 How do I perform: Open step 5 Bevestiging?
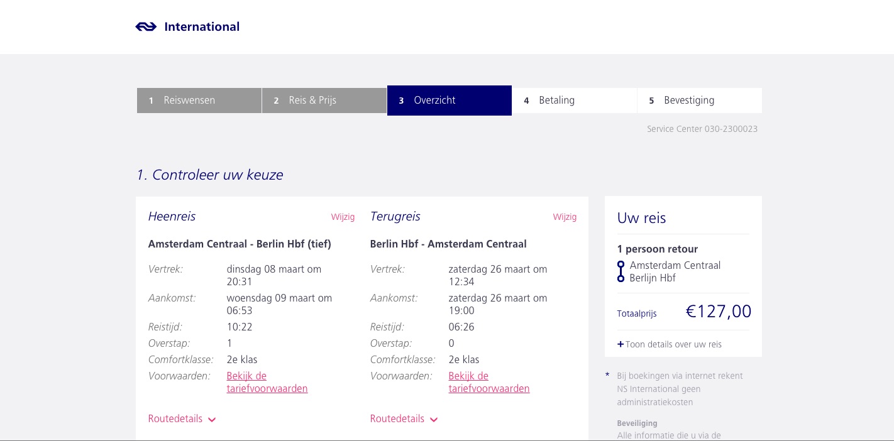click(699, 101)
